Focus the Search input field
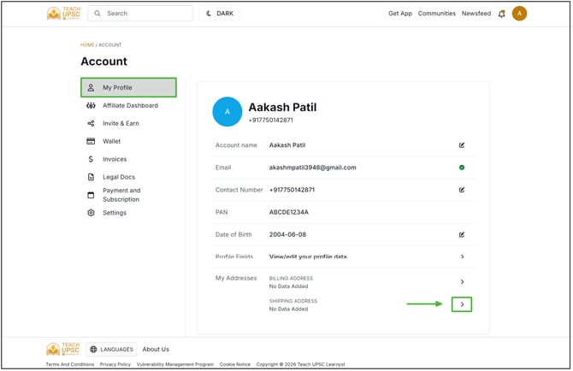 pos(140,14)
